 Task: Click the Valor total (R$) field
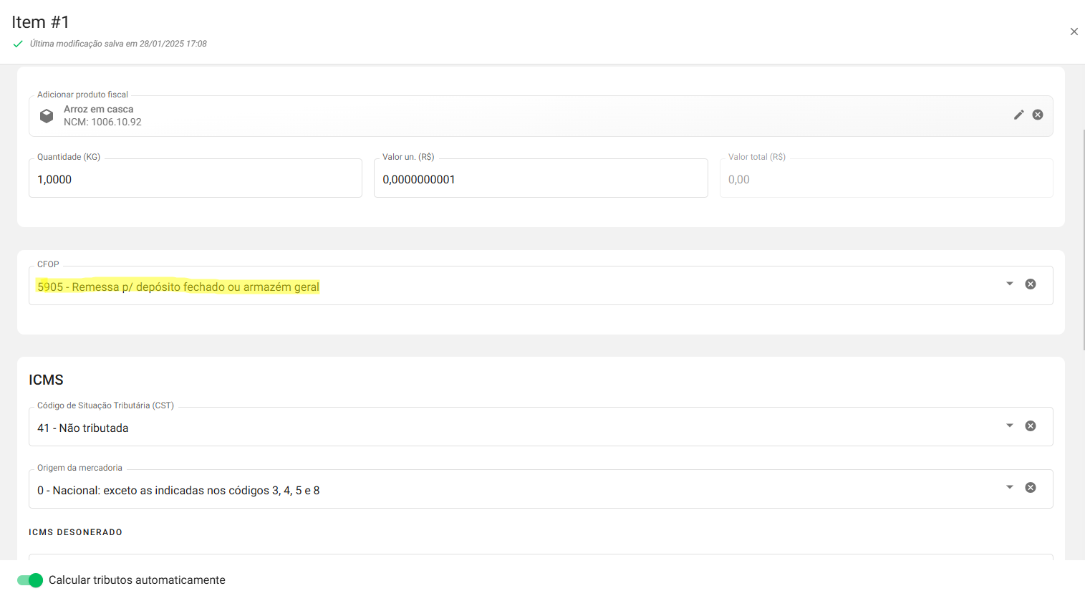click(885, 179)
